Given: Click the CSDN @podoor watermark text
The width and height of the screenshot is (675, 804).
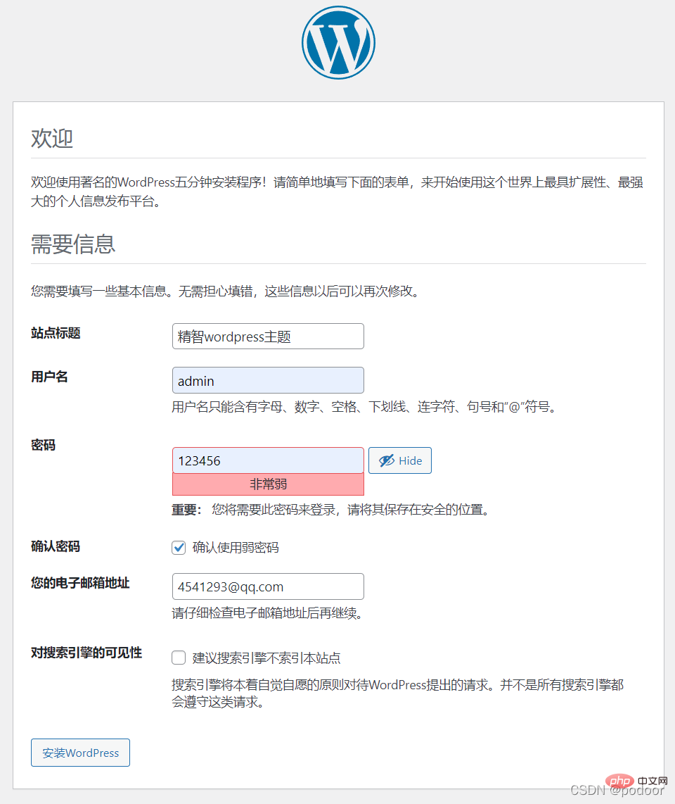Looking at the screenshot, I should 617,791.
